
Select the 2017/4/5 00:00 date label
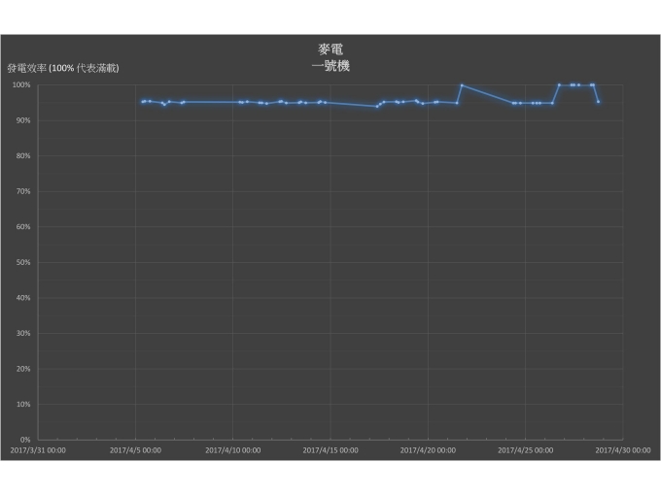(135, 450)
